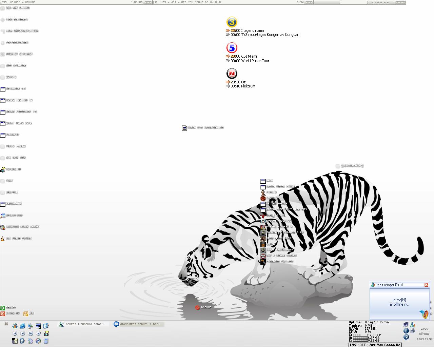Click ZTV channel logo
This screenshot has width=434, height=347.
click(232, 74)
